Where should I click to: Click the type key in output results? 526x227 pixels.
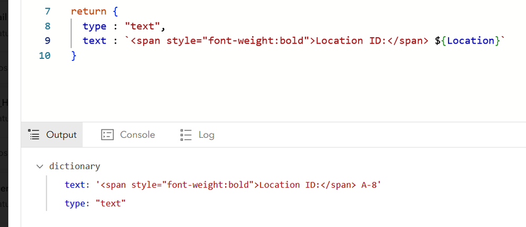(74, 203)
